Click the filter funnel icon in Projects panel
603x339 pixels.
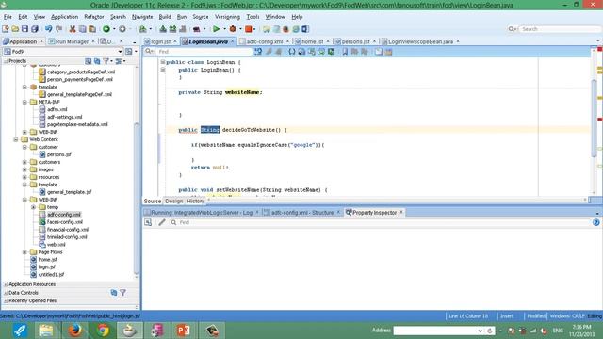point(106,61)
